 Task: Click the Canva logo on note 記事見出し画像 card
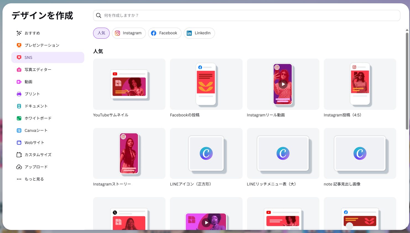point(360,153)
